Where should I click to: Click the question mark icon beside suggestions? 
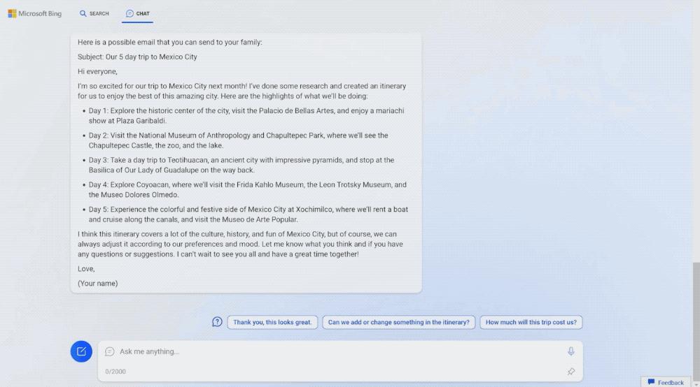click(217, 322)
